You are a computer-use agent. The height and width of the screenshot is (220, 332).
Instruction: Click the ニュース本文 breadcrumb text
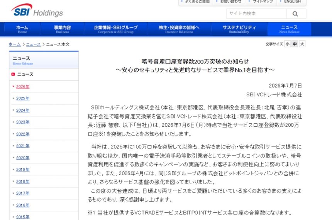point(58,44)
